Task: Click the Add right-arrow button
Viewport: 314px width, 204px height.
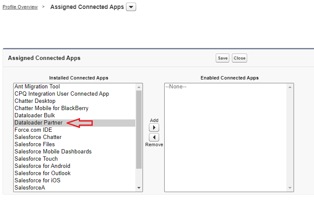Action: (154, 127)
